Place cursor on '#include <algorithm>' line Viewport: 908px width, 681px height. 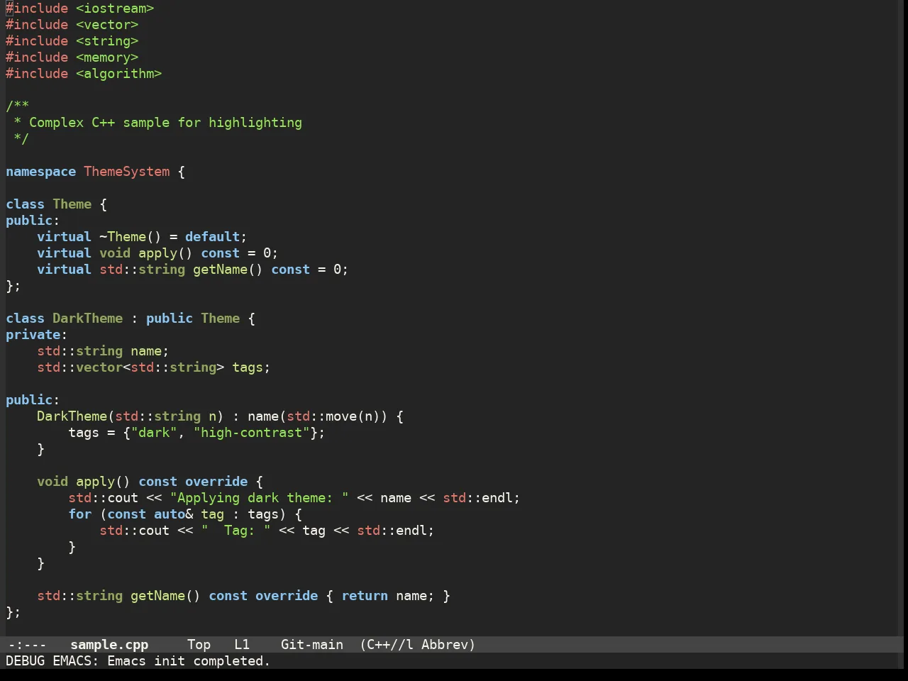click(x=84, y=74)
